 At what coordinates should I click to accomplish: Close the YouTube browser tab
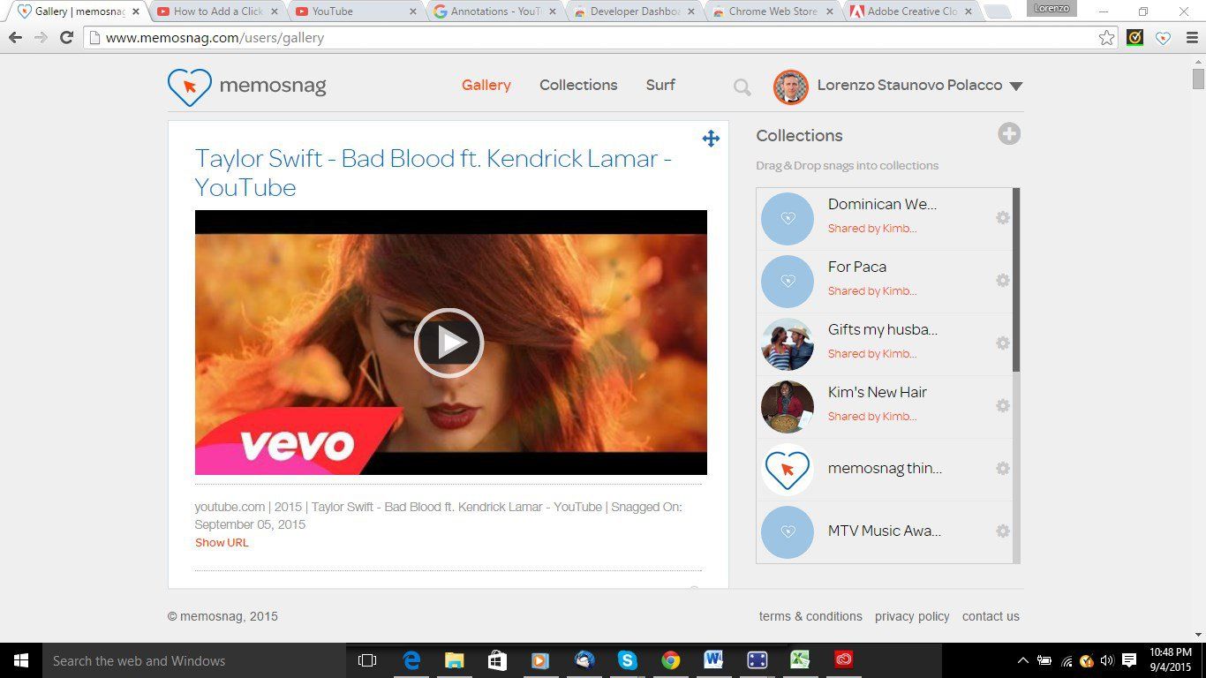[x=412, y=11]
